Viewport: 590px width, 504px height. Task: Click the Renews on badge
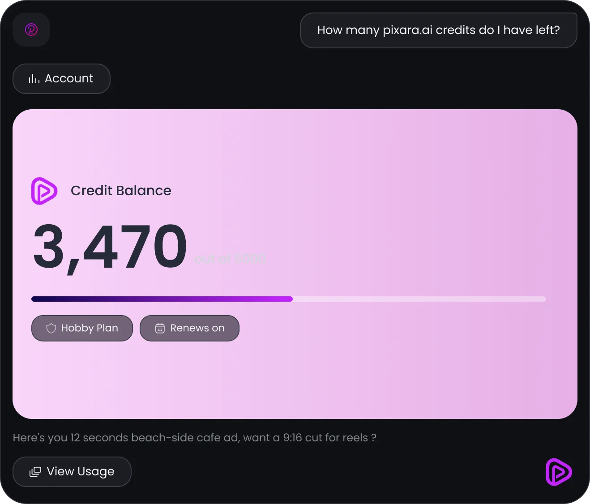pos(190,328)
